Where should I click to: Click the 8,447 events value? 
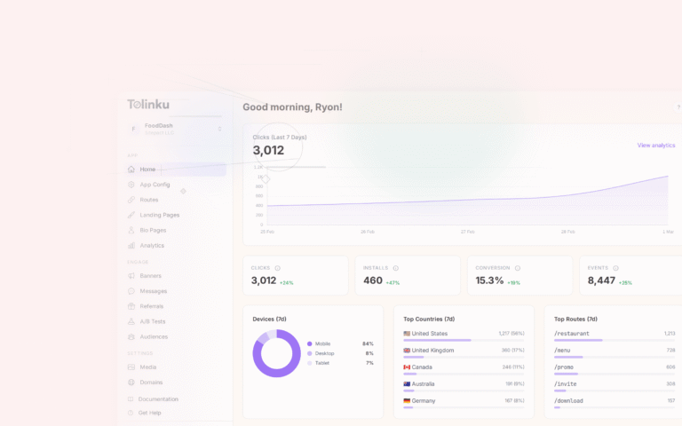pos(601,280)
